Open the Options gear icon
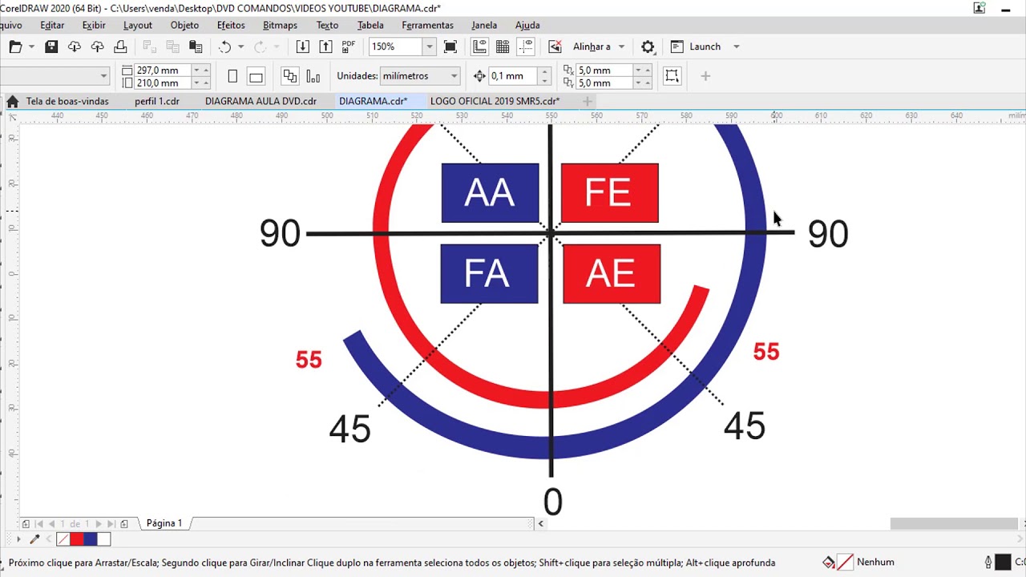Viewport: 1026px width, 577px height. pyautogui.click(x=648, y=46)
